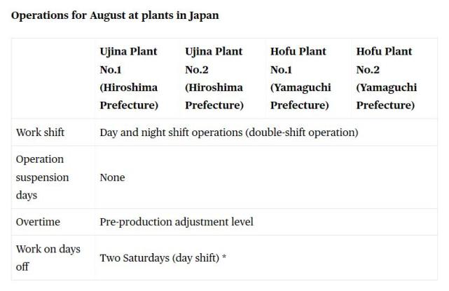449x291 pixels.
Task: Click the asterisk after Two Saturdays text
Action: coord(223,257)
